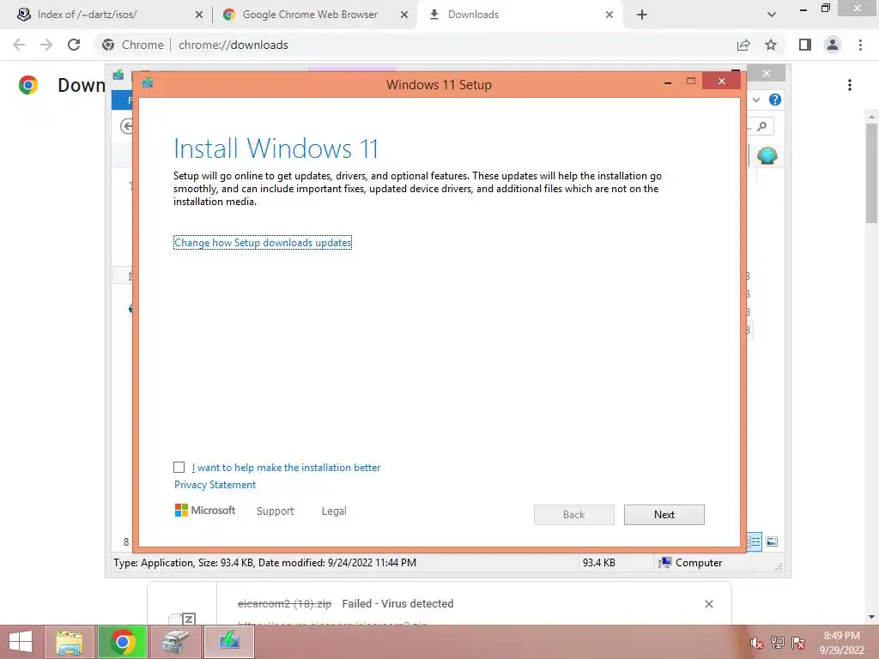Click Chrome icon on taskbar
The width and height of the screenshot is (879, 659).
[123, 642]
